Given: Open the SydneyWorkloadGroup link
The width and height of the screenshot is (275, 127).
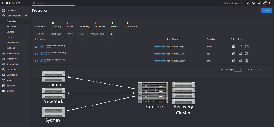Looking at the screenshot, I should point(55,60).
